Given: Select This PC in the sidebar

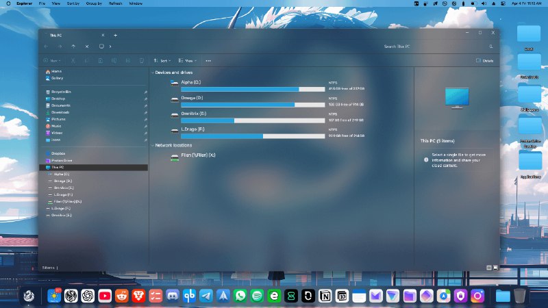Looking at the screenshot, I should pyautogui.click(x=94, y=167).
